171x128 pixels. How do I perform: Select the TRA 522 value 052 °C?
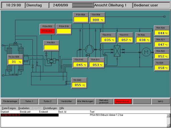(162, 56)
